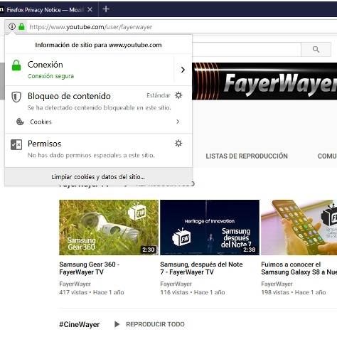Click the title Samsung, después del Note 7
This screenshot has height=337, width=337.
click(201, 268)
